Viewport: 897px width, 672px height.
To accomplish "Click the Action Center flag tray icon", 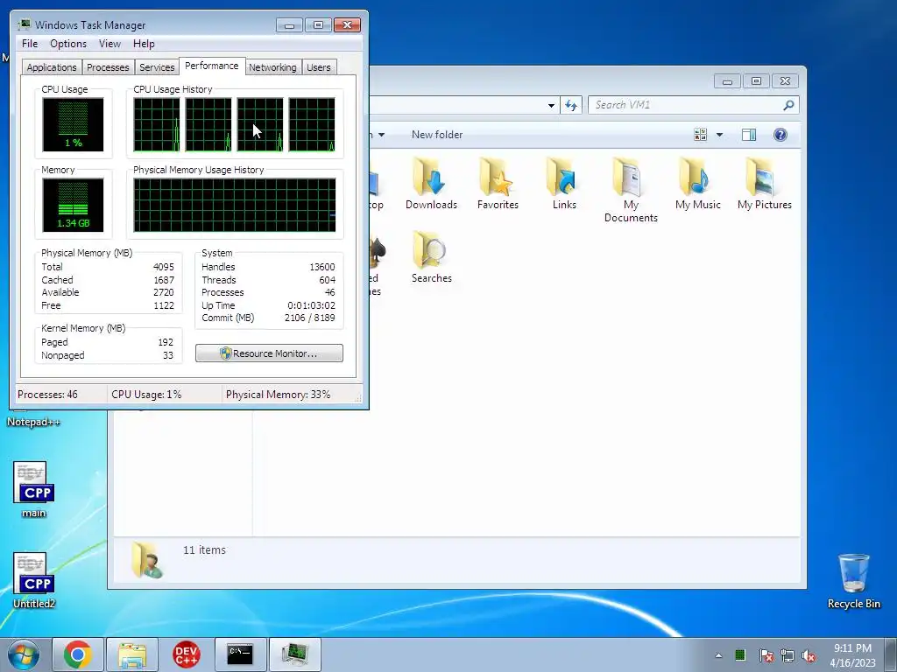I will click(766, 655).
